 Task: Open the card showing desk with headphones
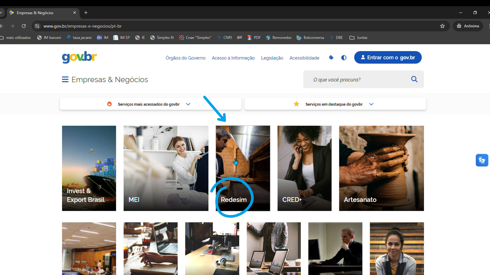[212, 249]
